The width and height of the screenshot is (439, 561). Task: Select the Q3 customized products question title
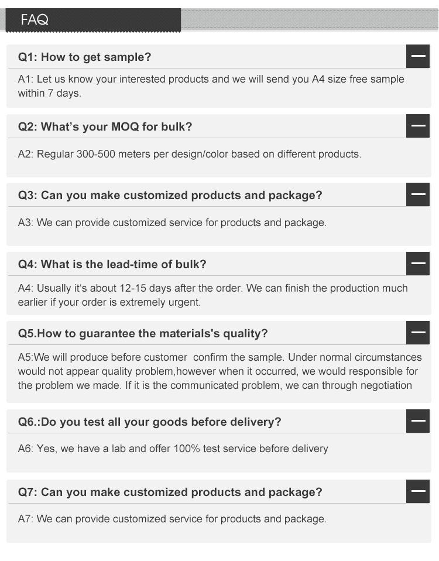tap(170, 195)
